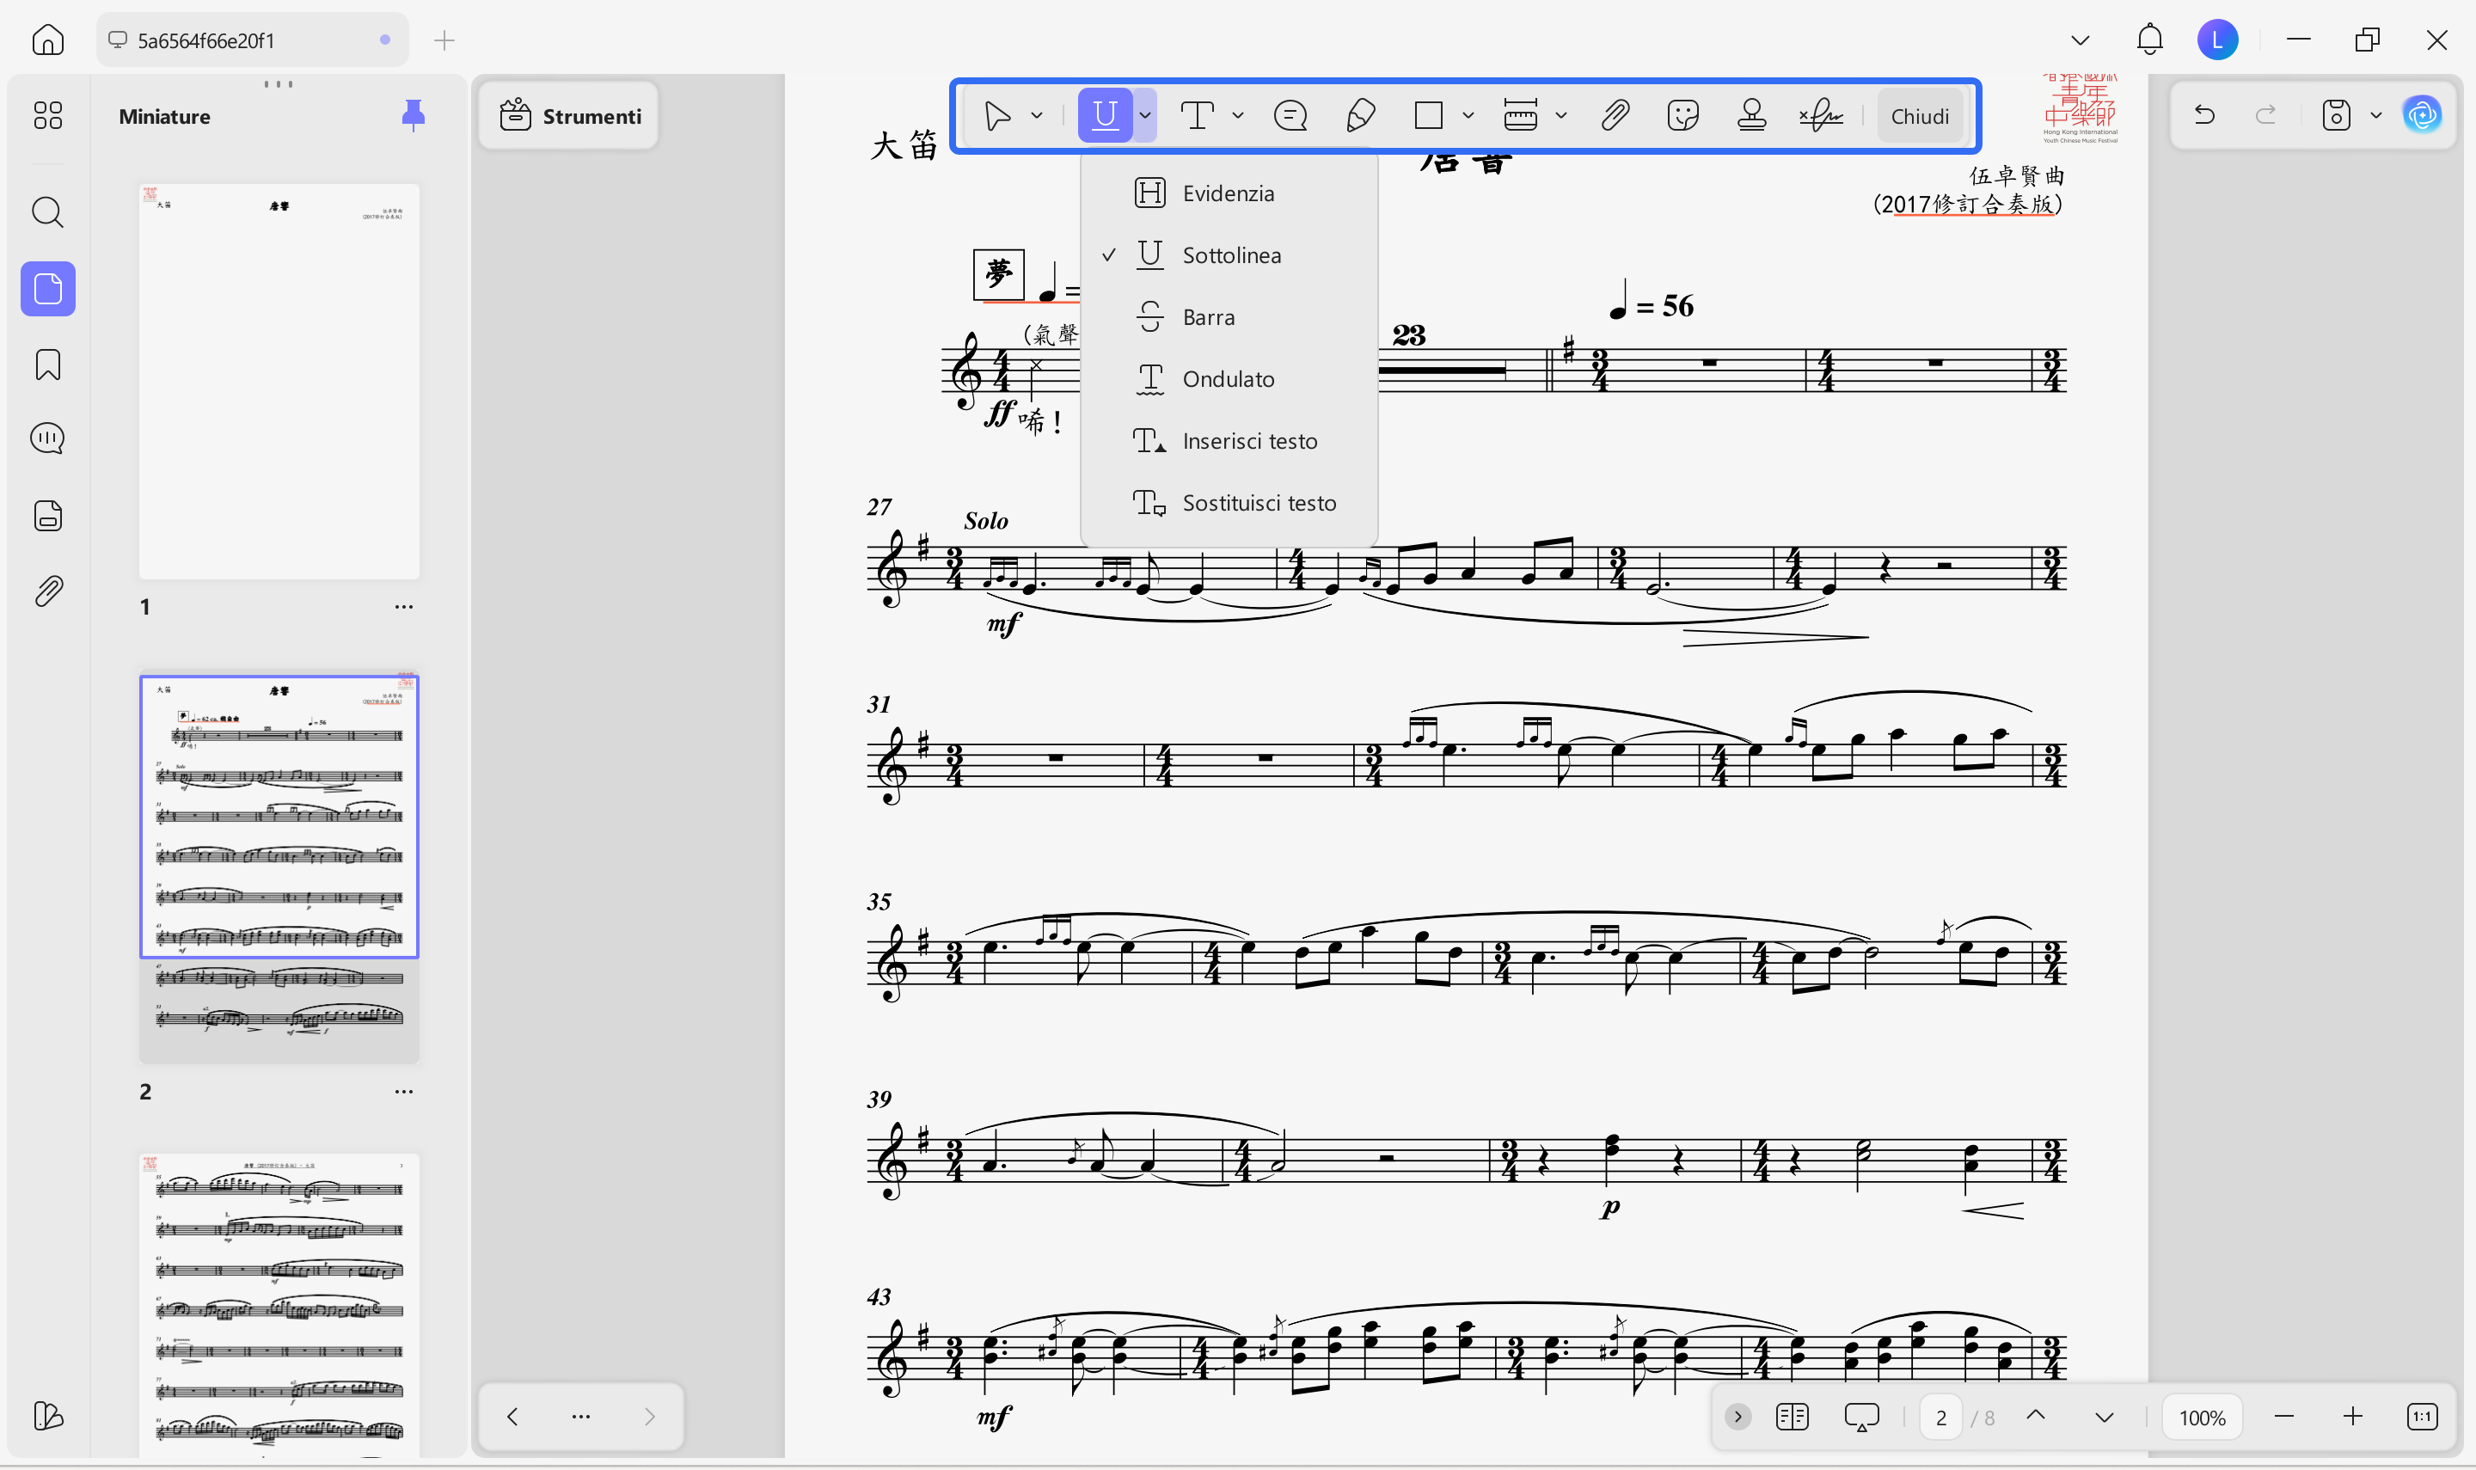The width and height of the screenshot is (2476, 1470).
Task: Add a comment note with speech bubble tool
Action: pos(1290,116)
